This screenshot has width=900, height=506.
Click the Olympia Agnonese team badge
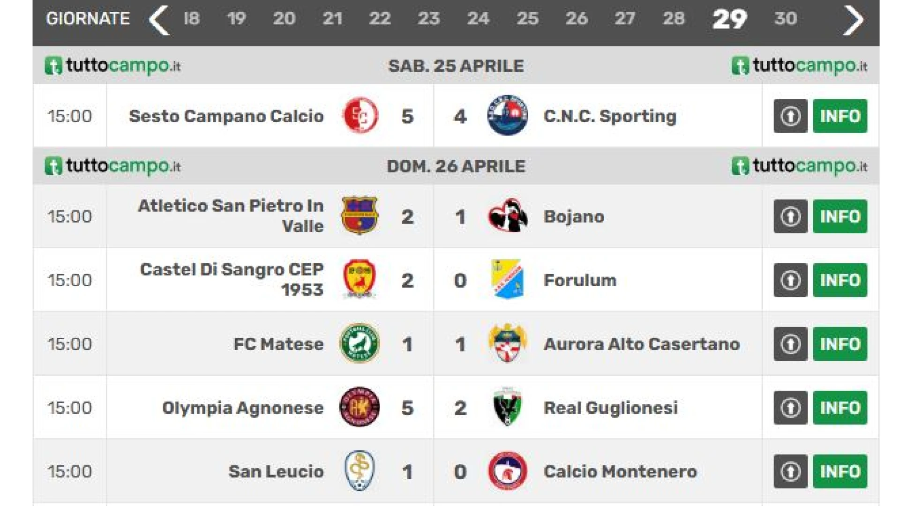pyautogui.click(x=360, y=407)
